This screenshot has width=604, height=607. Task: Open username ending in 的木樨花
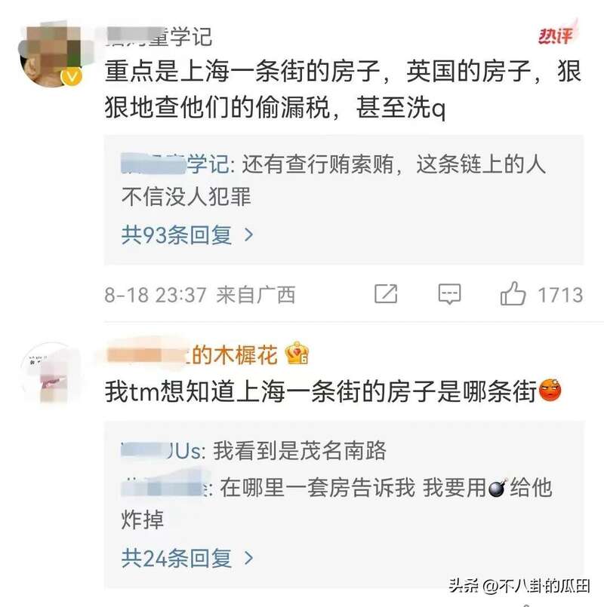192,354
